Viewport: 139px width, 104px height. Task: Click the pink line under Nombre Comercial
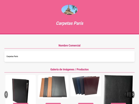(x=69, y=49)
